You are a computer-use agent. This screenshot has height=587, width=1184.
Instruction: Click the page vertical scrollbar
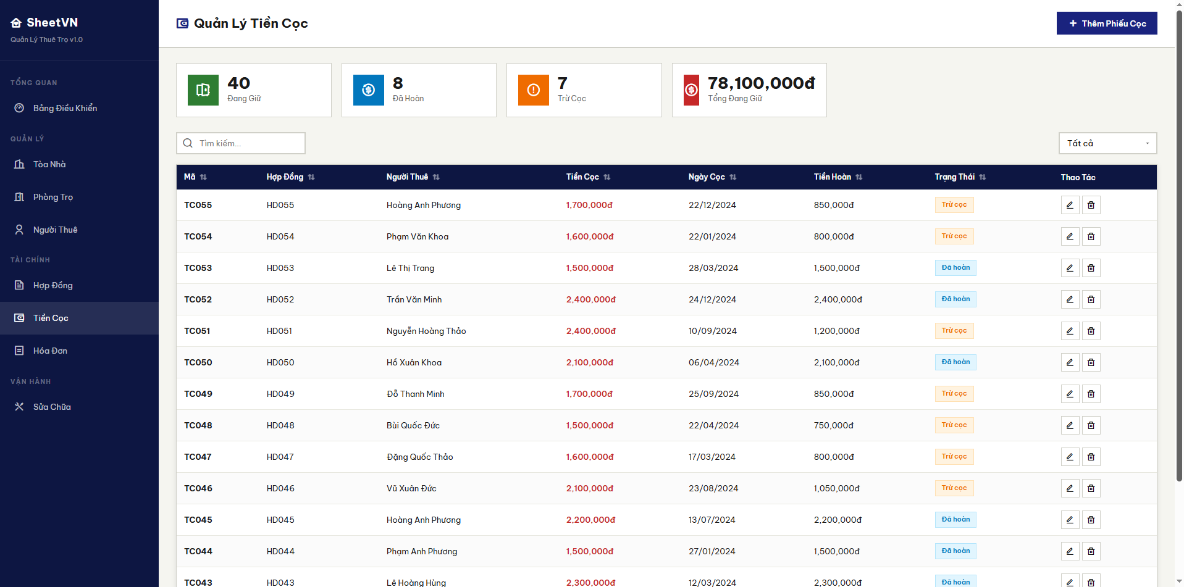coord(1179,247)
